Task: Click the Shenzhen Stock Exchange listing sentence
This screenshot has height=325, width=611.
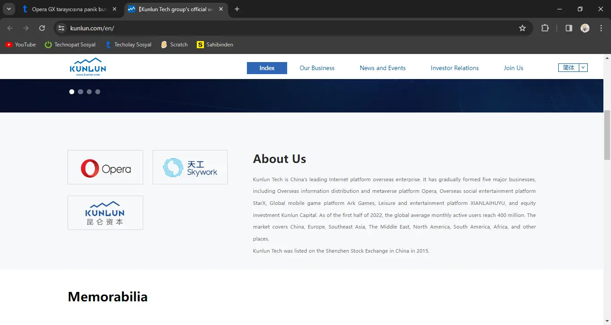Action: (341, 251)
